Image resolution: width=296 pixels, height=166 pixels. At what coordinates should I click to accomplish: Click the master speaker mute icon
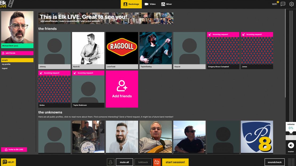pyautogui.click(x=291, y=145)
